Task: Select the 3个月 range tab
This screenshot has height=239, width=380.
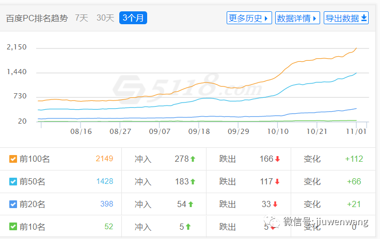Action: coord(133,18)
